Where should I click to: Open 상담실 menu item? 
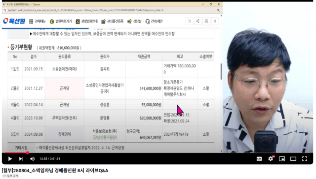134,21
